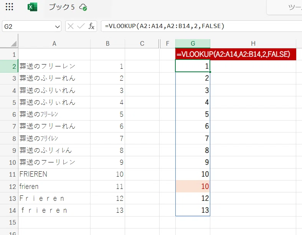Select column G header
This screenshot has width=302, height=235.
click(x=193, y=43)
